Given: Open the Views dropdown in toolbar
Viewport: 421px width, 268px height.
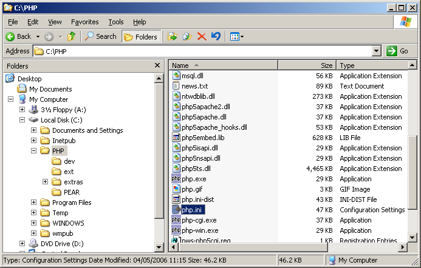Looking at the screenshot, I should pyautogui.click(x=242, y=37).
